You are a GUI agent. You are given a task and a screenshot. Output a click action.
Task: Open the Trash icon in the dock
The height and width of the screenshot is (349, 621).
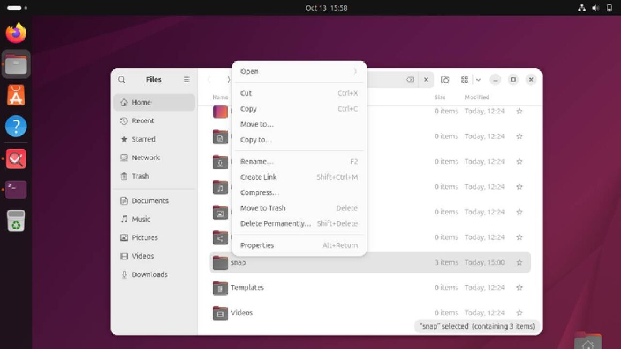click(16, 221)
